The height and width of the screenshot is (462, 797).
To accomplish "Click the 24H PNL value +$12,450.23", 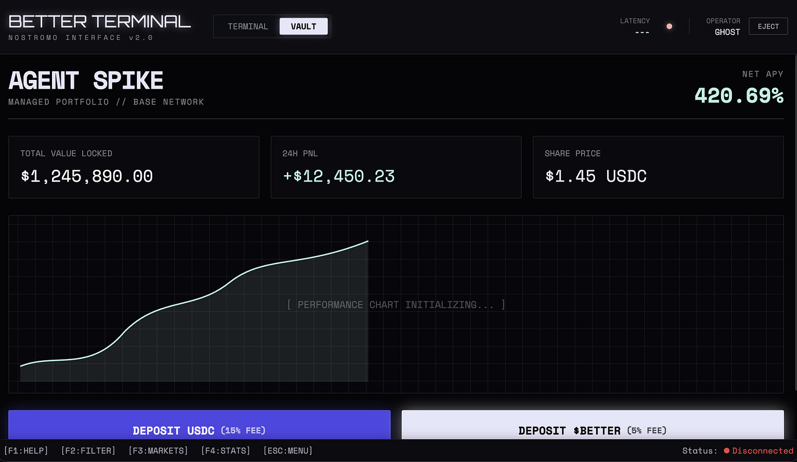I will click(x=339, y=176).
